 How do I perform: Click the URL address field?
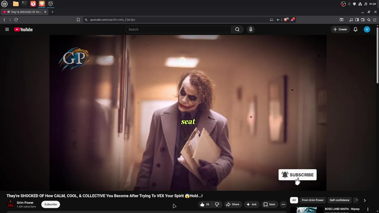pos(178,20)
